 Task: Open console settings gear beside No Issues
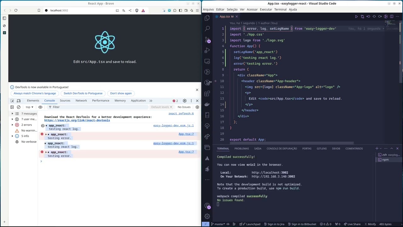197,107
